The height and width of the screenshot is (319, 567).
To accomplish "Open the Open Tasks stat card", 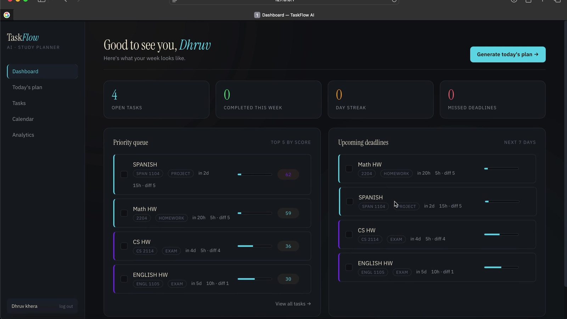I will coord(156,100).
